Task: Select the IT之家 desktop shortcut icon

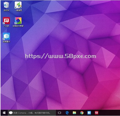Action: point(6,21)
